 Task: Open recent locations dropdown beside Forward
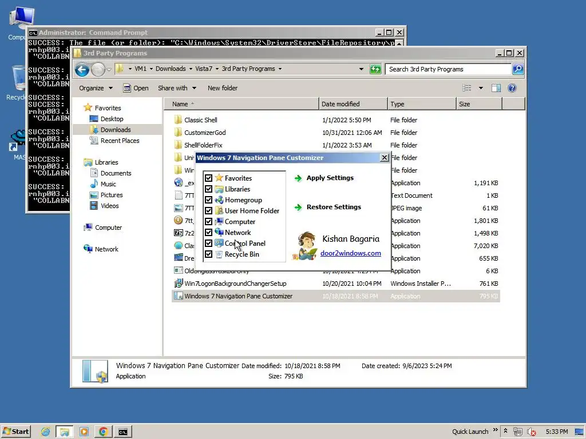click(109, 69)
